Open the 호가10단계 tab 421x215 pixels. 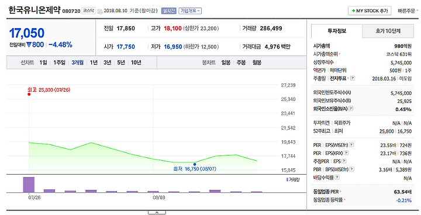[388, 31]
